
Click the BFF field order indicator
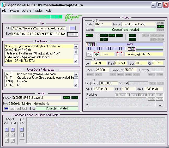pyautogui.click(x=120, y=75)
